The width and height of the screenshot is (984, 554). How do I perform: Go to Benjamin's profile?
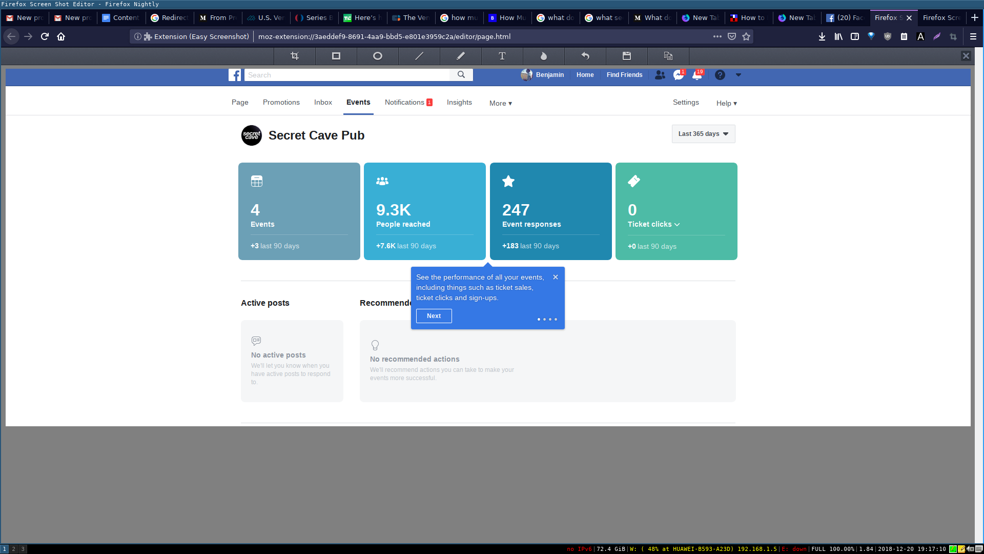click(542, 75)
